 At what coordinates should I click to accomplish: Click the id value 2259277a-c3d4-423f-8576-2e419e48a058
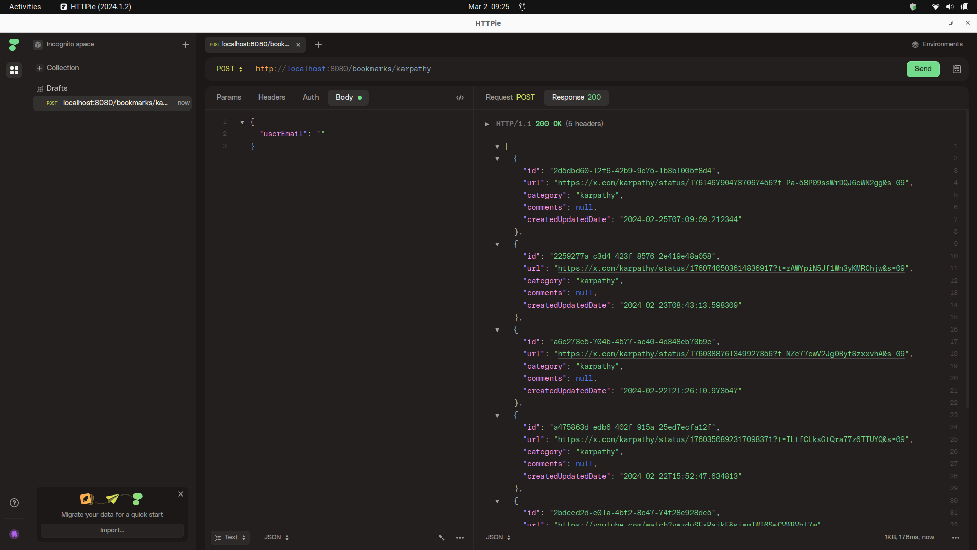tap(633, 257)
